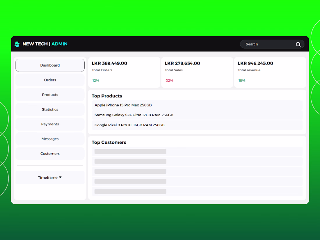Select Google Pixel 9 Pro XL row
Image resolution: width=320 pixels, height=240 pixels.
tap(197, 125)
